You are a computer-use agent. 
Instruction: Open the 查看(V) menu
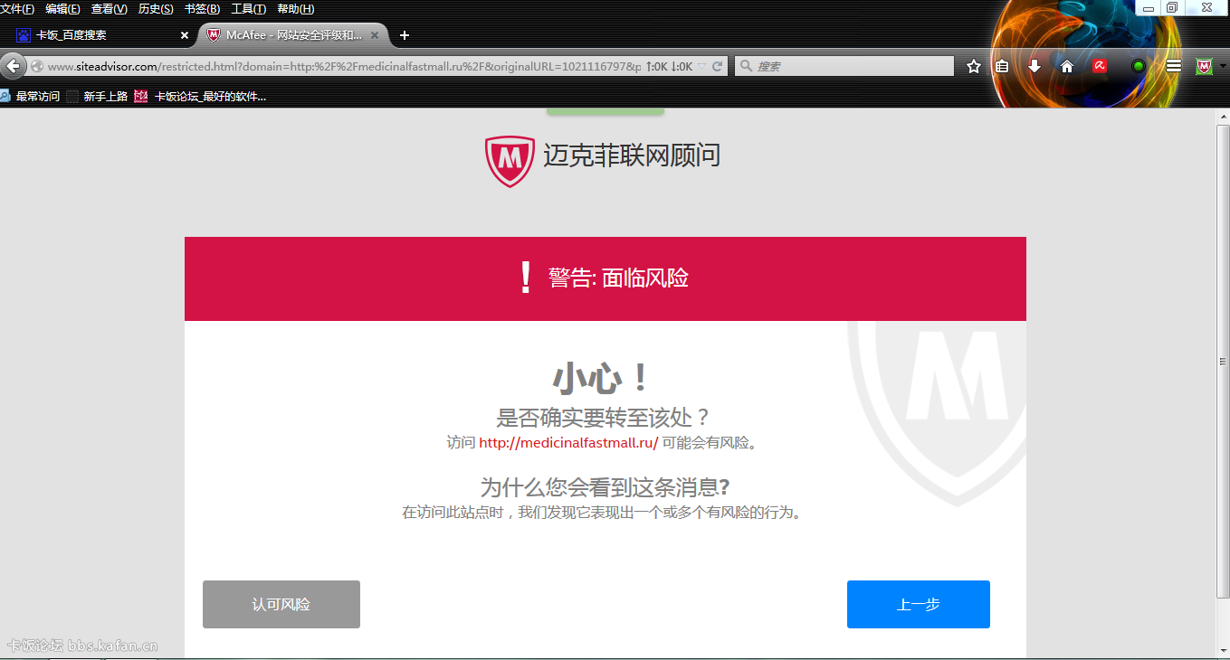coord(110,9)
